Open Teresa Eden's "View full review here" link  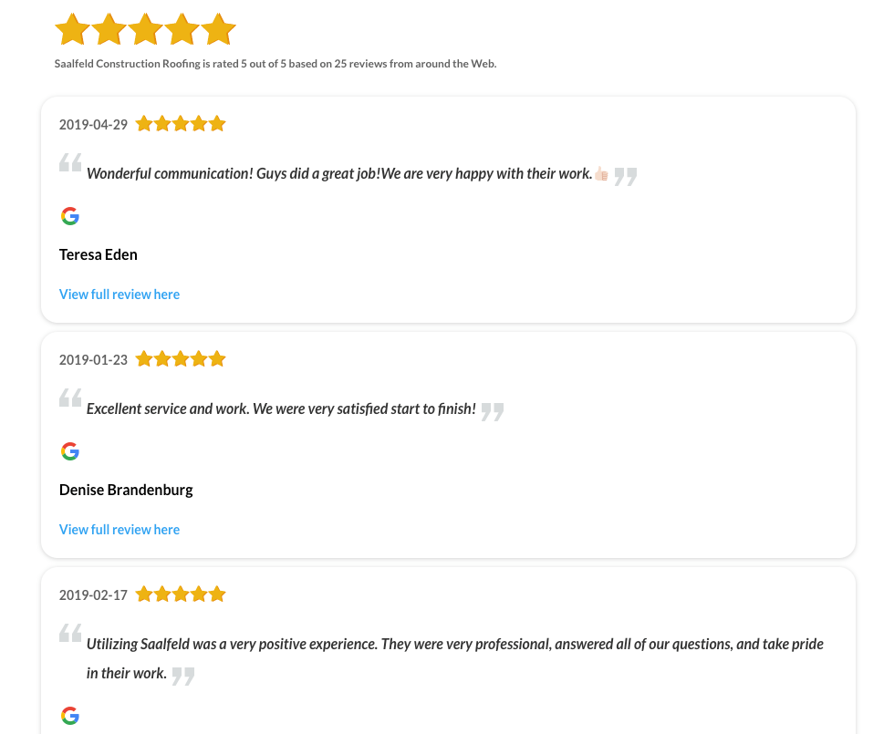point(120,295)
